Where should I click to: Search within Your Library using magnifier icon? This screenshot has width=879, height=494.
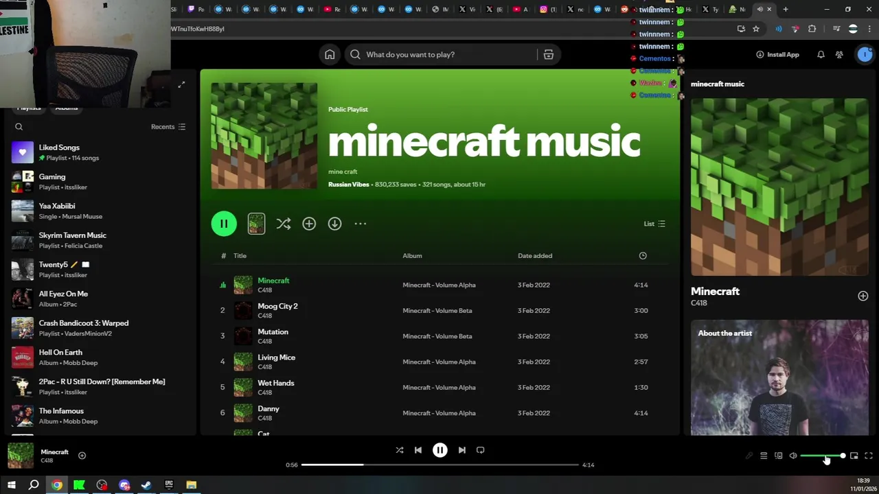19,127
